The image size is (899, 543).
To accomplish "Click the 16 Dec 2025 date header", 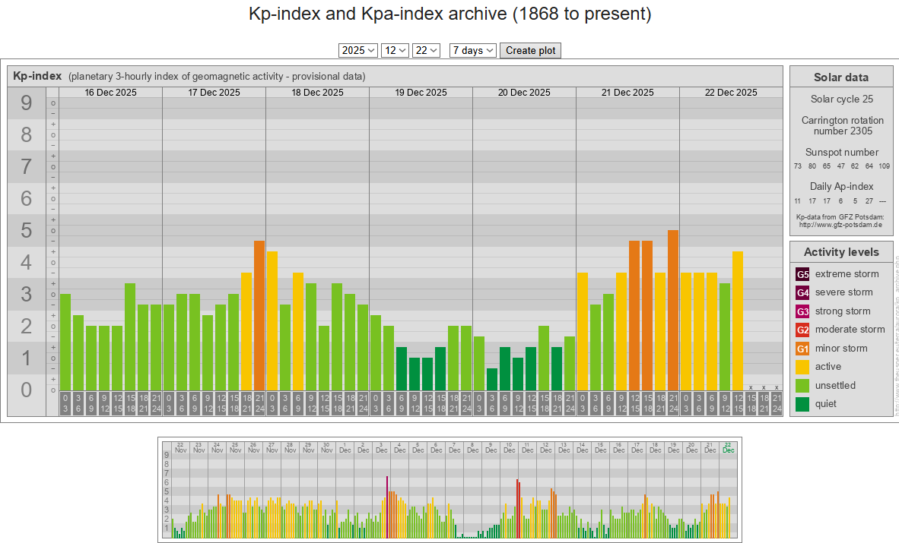I will [110, 92].
